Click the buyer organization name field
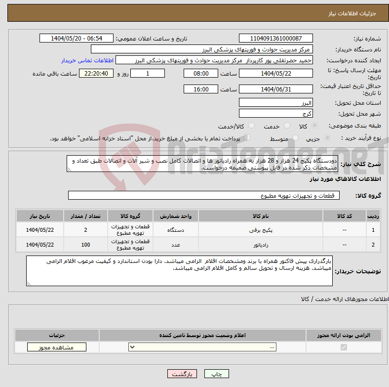The image size is (389, 387). 202,49
